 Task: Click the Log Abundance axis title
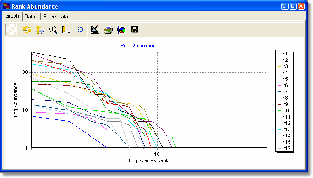(15, 100)
